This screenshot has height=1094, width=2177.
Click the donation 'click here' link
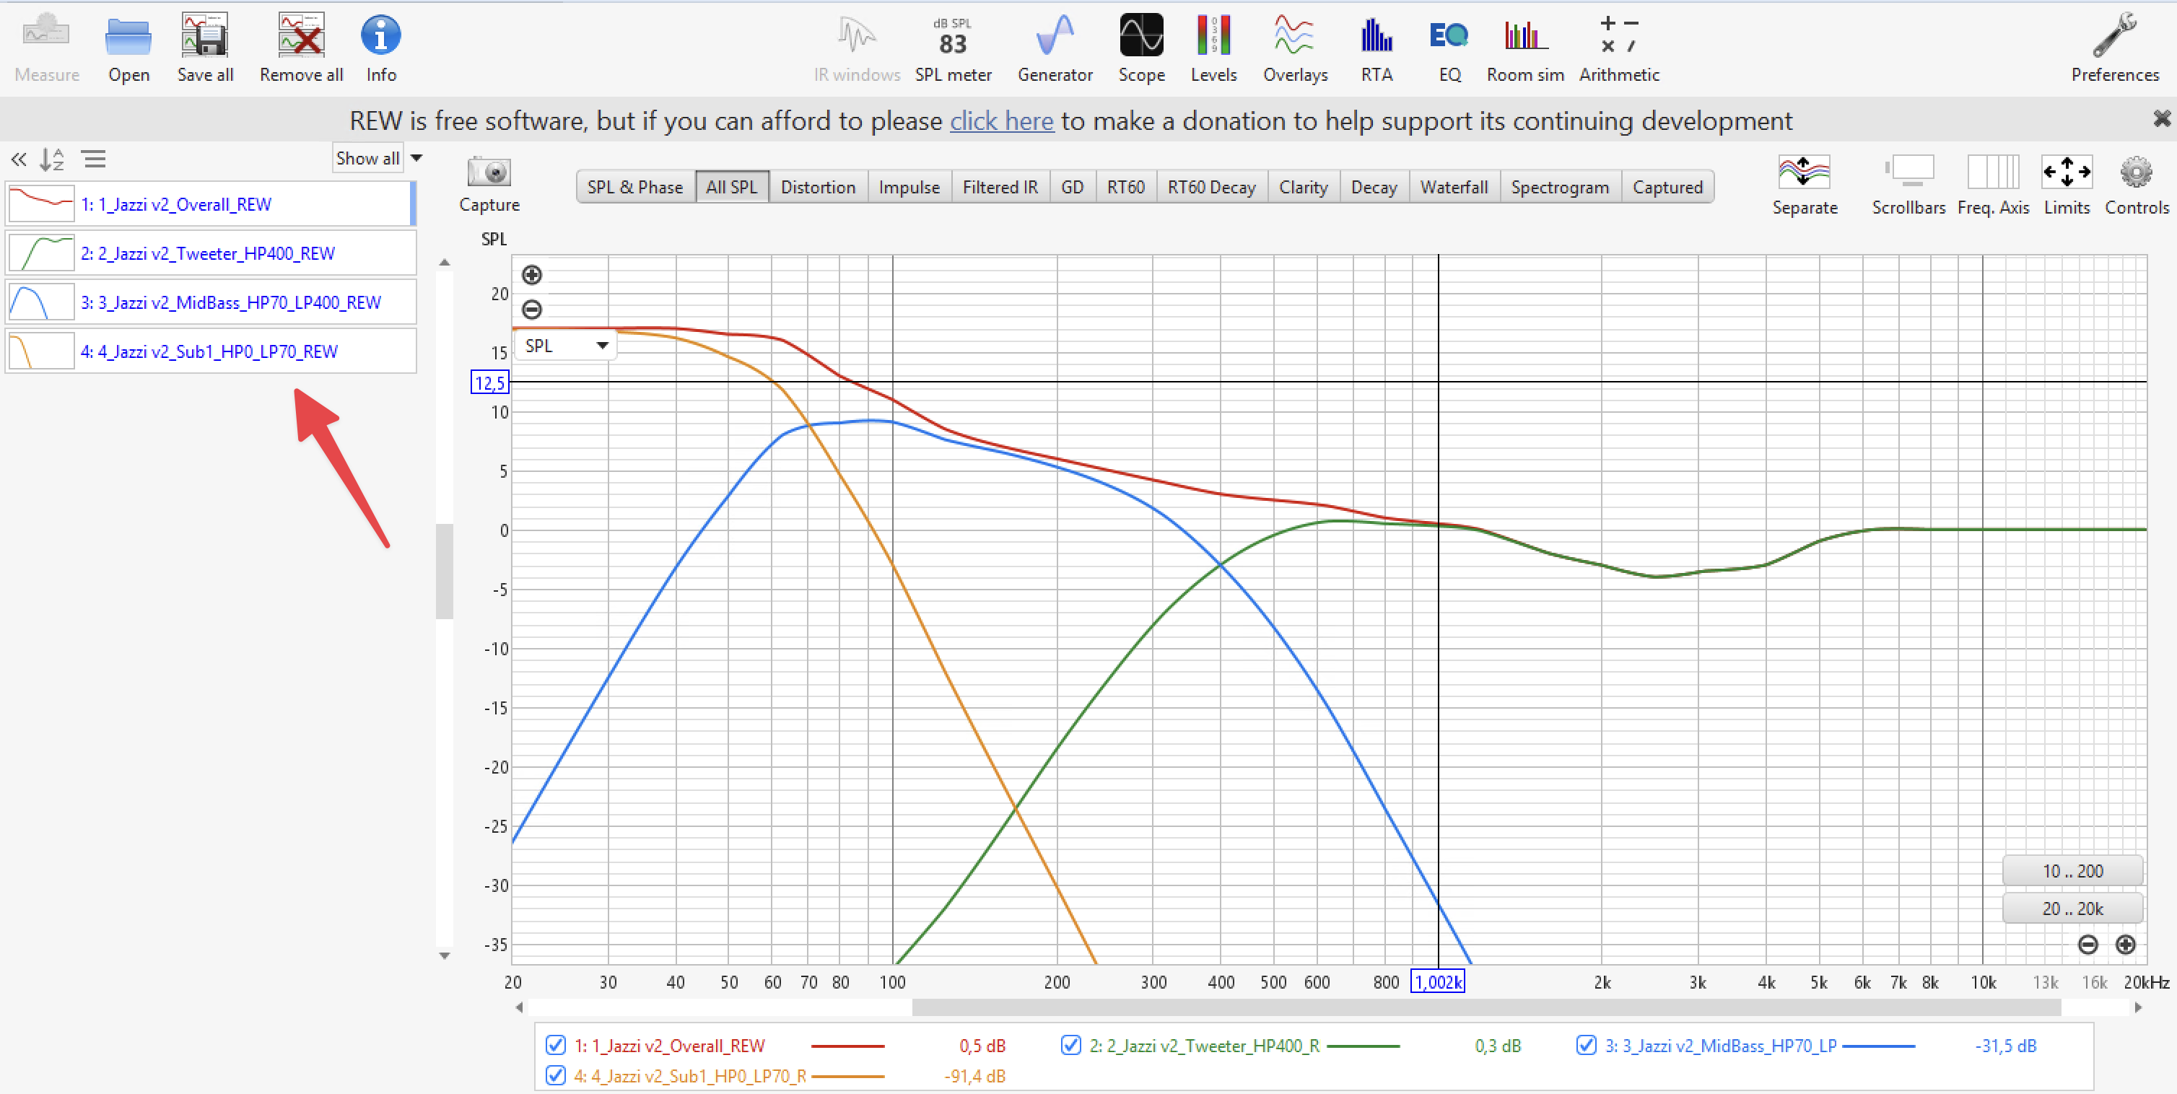point(1001,121)
